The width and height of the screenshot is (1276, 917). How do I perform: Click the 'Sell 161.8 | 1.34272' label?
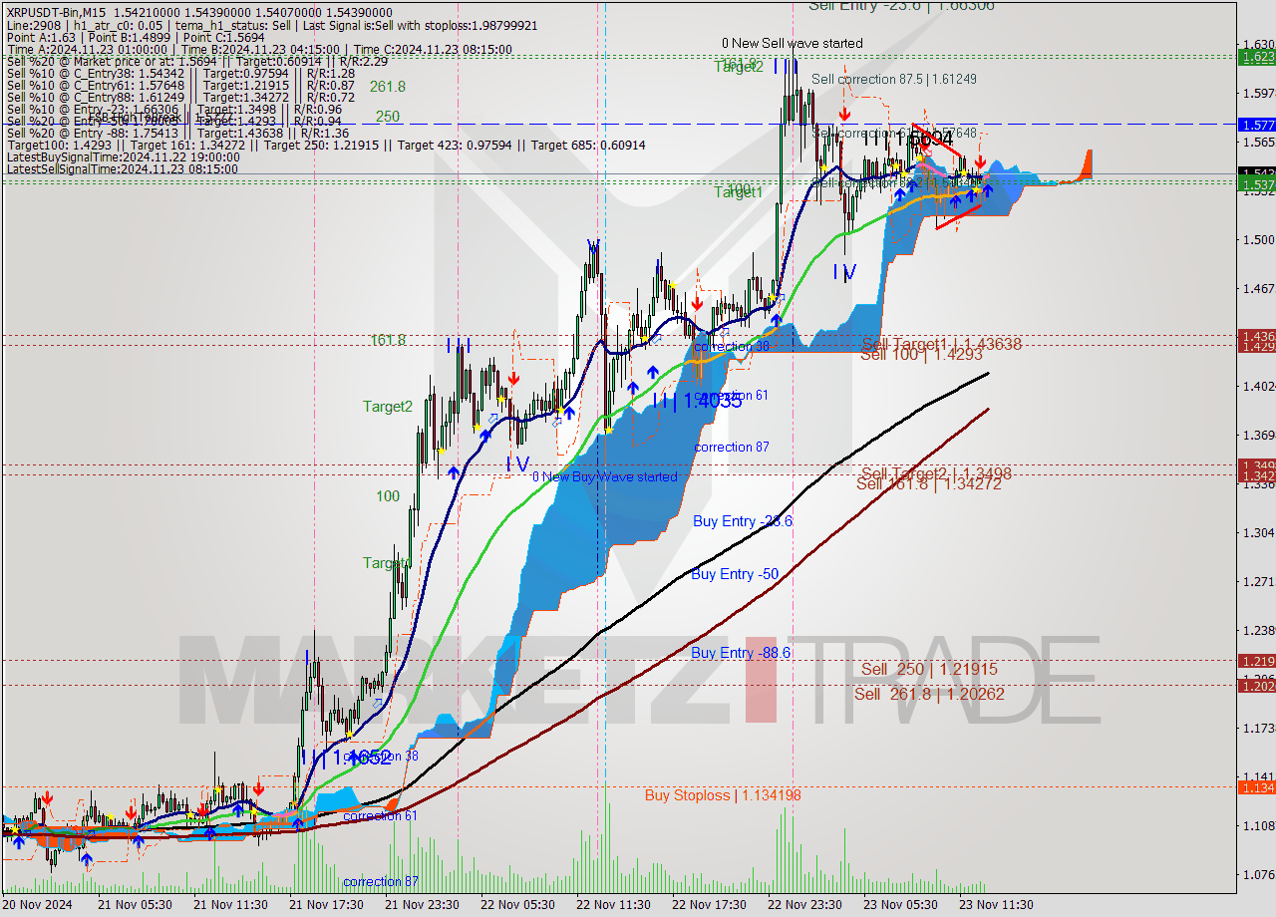pyautogui.click(x=930, y=483)
